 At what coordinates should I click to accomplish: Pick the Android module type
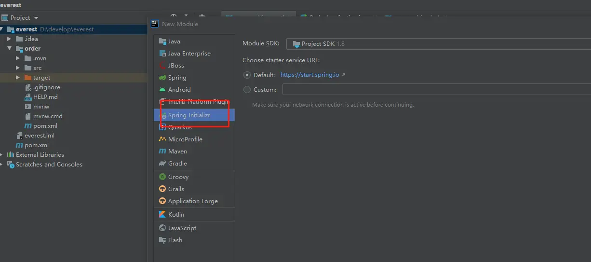(194, 90)
